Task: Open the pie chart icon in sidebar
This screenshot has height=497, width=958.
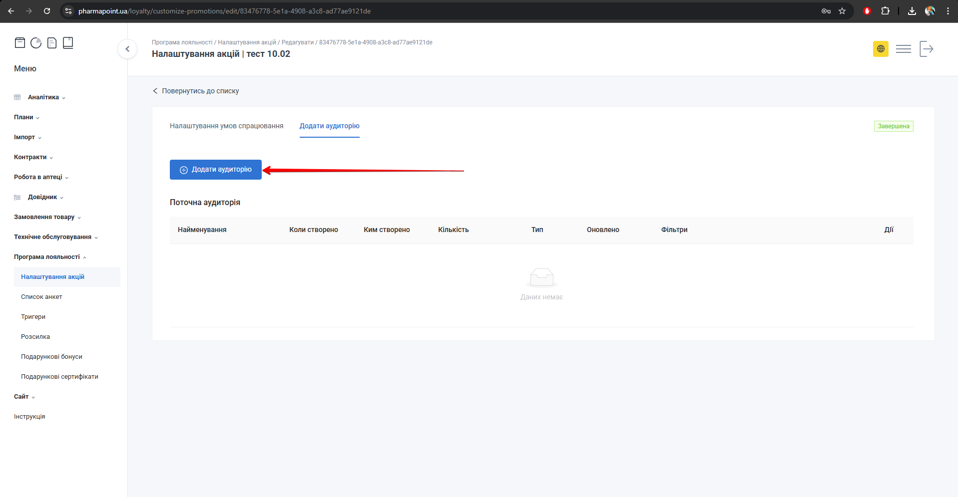Action: (x=36, y=43)
